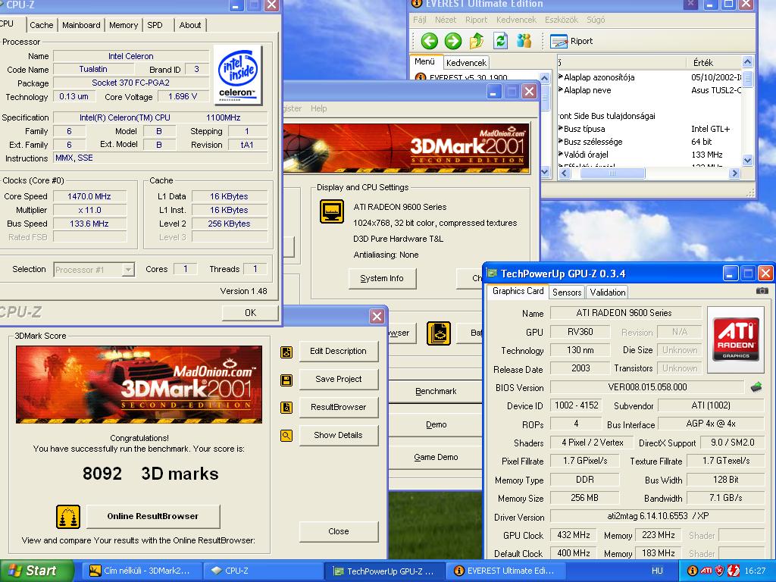The height and width of the screenshot is (582, 776).
Task: Click ATI tray icon in system tray
Action: click(x=706, y=571)
